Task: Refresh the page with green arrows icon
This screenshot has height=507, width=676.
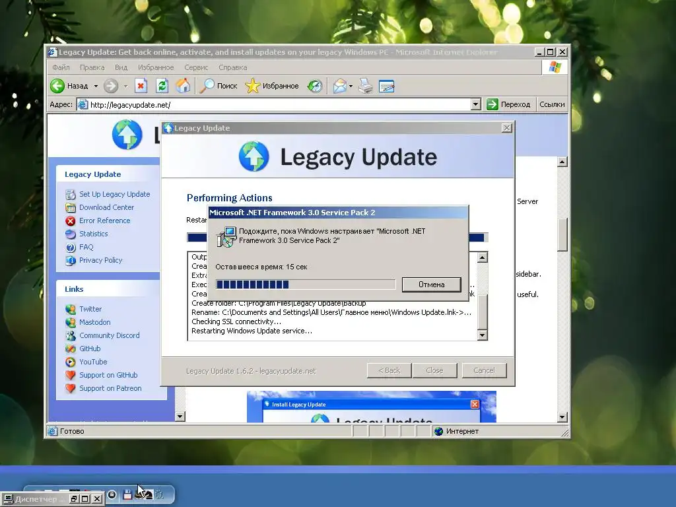Action: pyautogui.click(x=162, y=86)
